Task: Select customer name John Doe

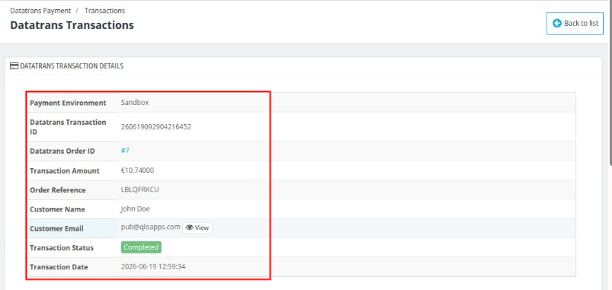Action: (x=135, y=209)
